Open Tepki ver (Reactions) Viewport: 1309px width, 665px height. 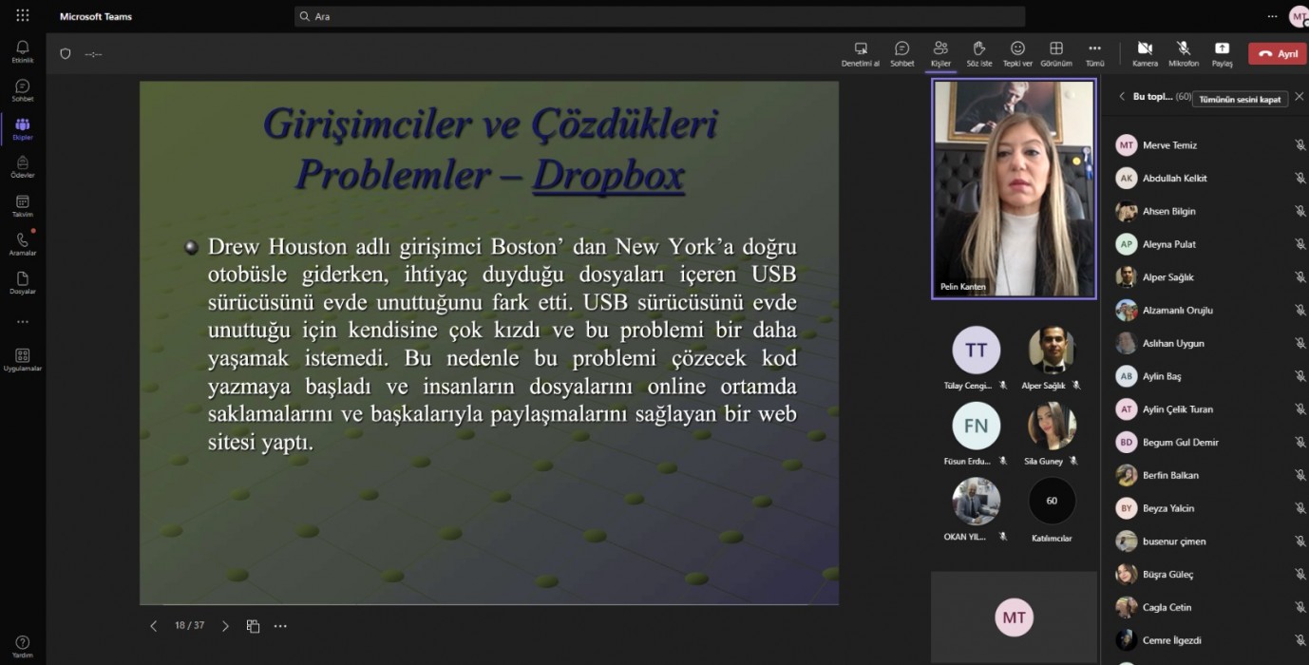[x=1017, y=54]
